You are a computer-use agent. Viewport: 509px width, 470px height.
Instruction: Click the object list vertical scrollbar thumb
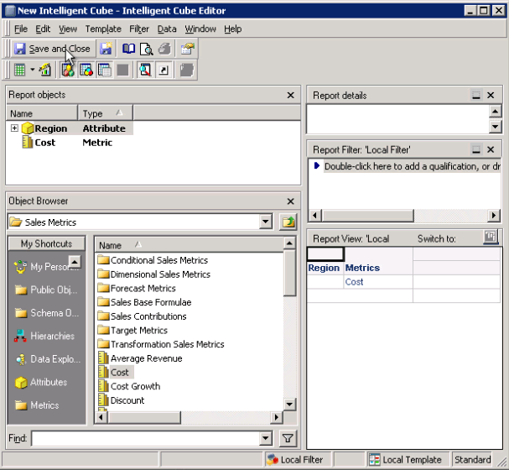point(289,273)
